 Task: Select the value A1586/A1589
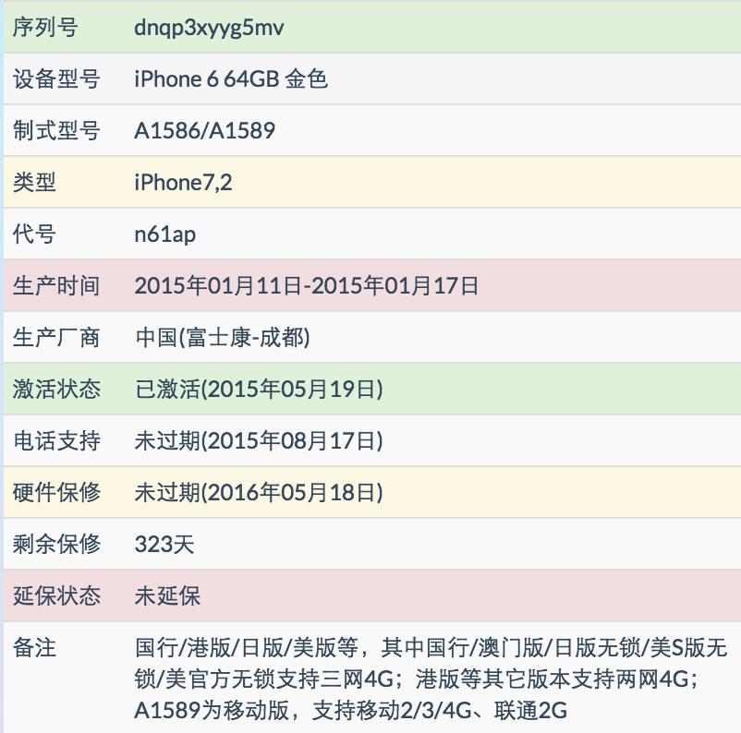click(204, 131)
